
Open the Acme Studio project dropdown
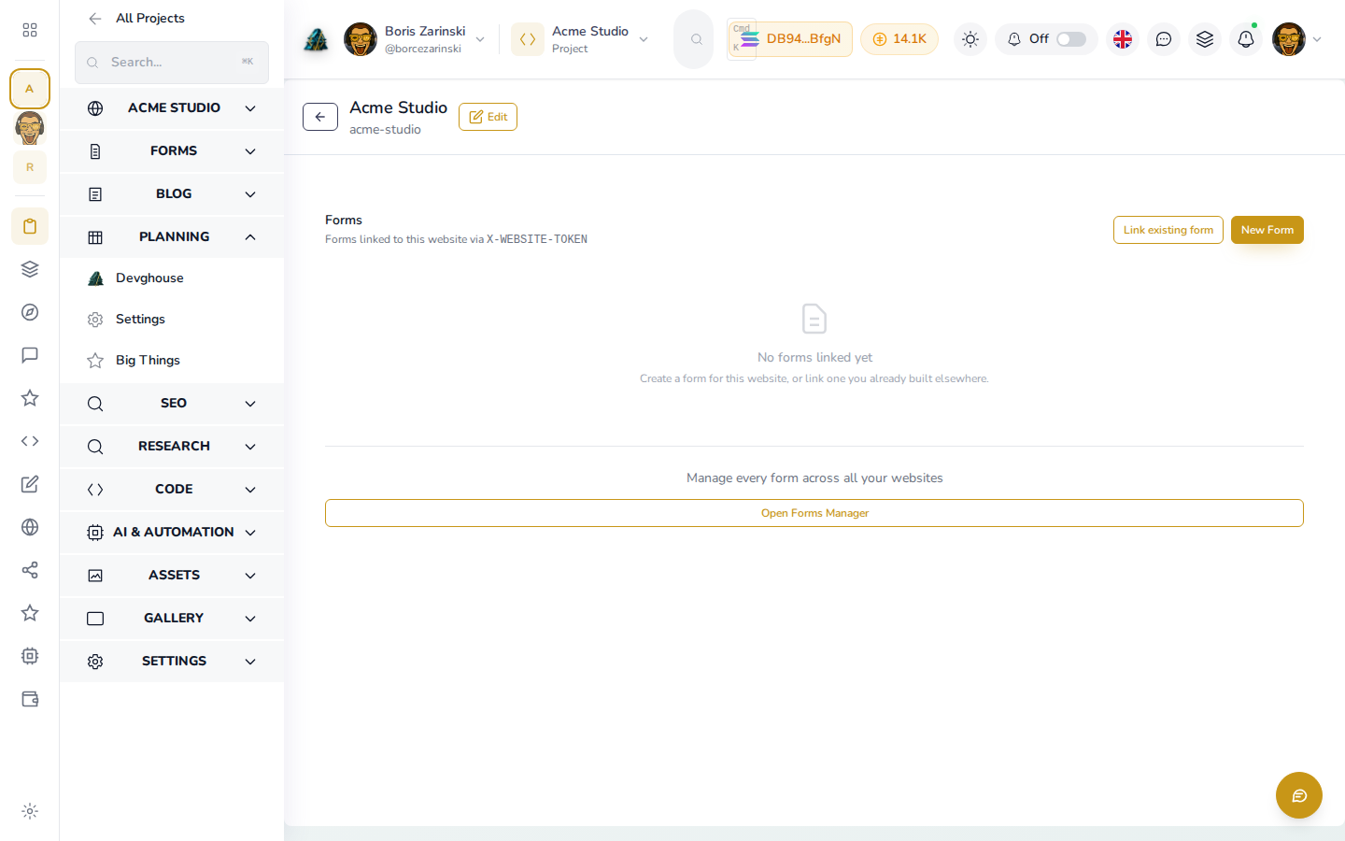pos(581,39)
